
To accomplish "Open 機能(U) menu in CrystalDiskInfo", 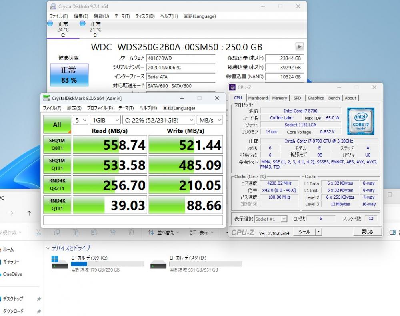I will (101, 16).
